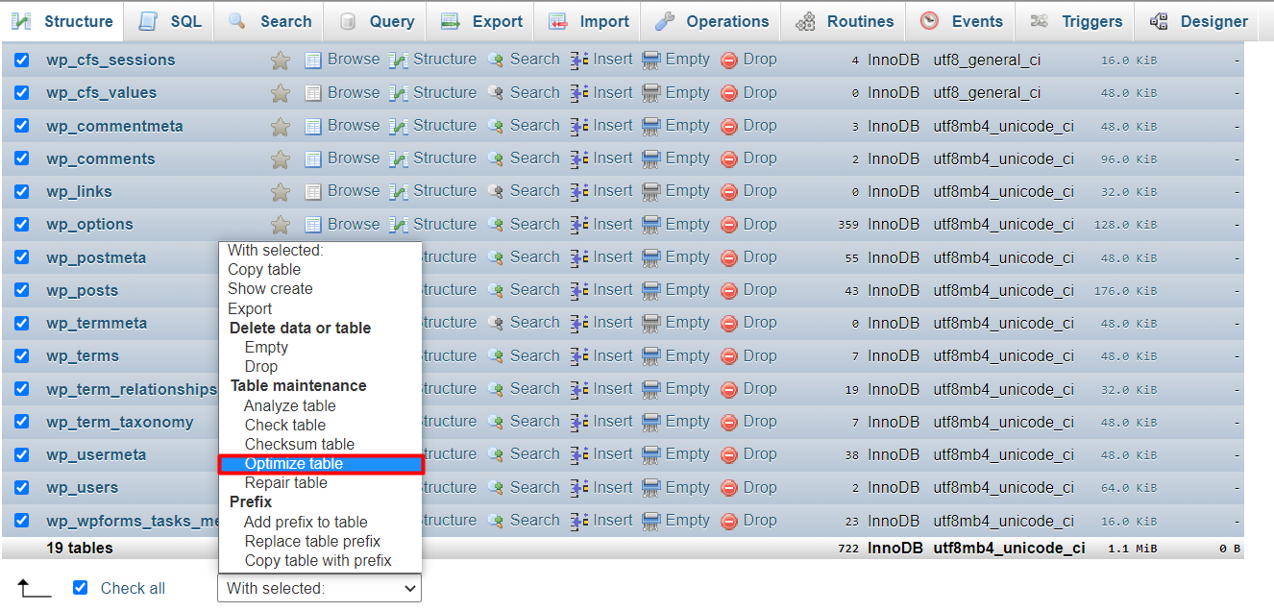Star wp_commentmeta as a favorite

tap(280, 125)
